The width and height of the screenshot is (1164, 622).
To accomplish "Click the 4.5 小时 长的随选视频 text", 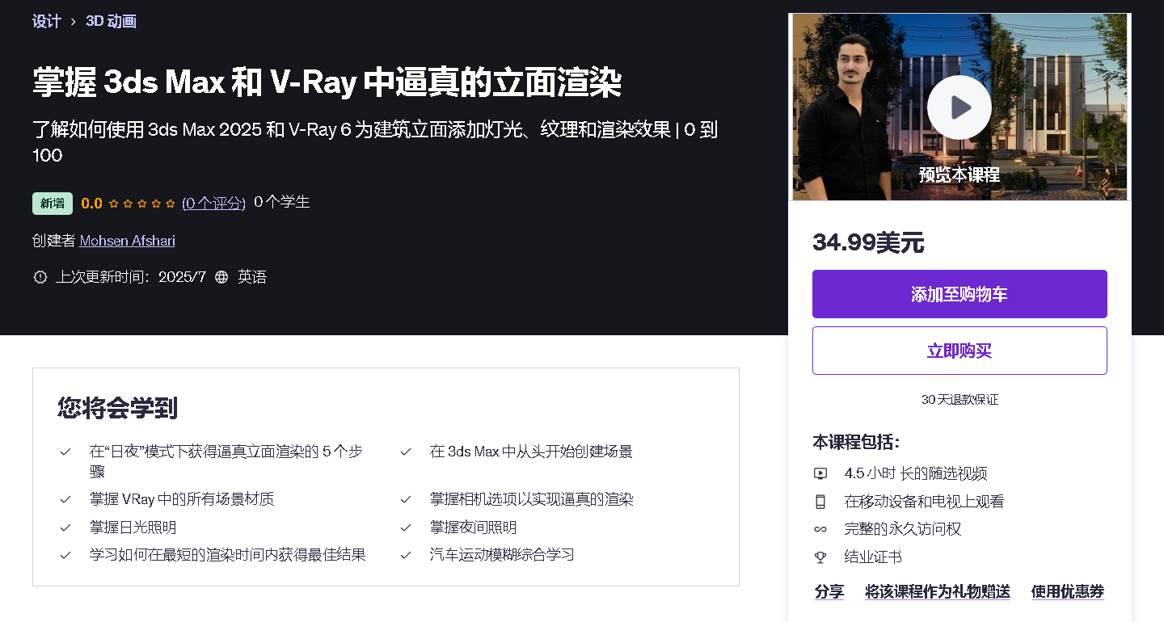I will click(916, 474).
